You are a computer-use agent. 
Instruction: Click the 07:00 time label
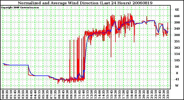tap(51, 94)
